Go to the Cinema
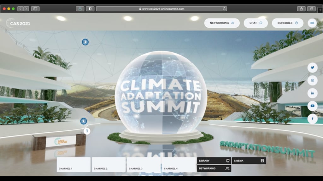The width and height of the screenshot is (323, 181). coord(249,161)
